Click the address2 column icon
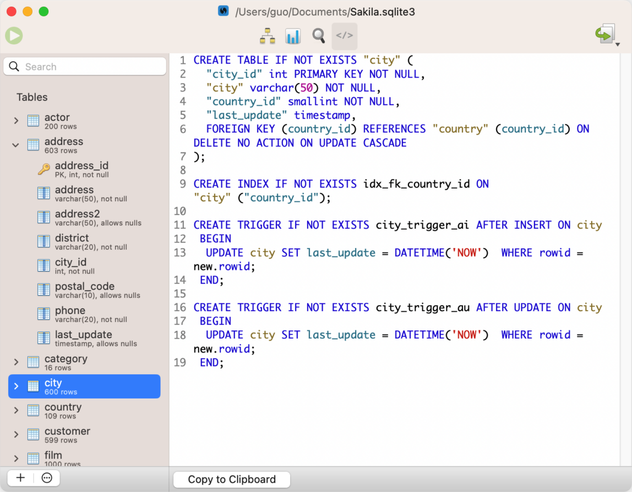 coord(43,217)
